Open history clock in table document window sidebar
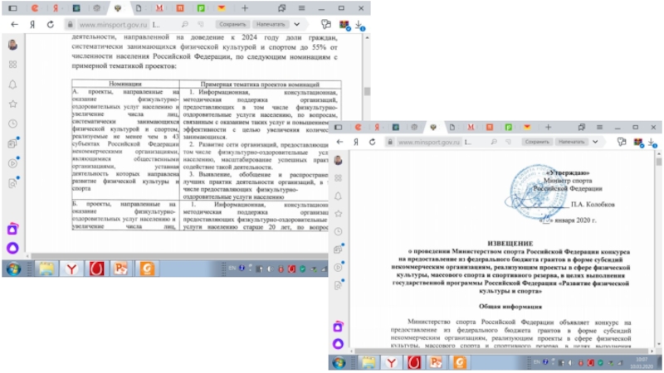Image resolution: width=664 pixels, height=373 pixels. (12, 124)
